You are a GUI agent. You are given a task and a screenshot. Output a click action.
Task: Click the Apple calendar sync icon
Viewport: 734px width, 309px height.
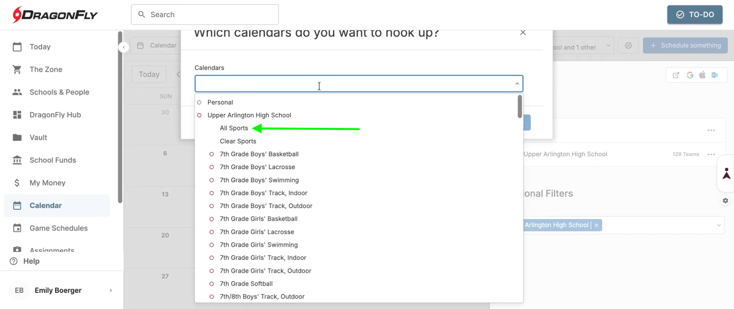click(702, 75)
